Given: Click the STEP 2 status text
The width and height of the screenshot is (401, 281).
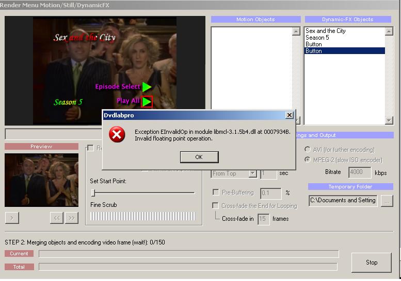Looking at the screenshot, I should [85, 242].
